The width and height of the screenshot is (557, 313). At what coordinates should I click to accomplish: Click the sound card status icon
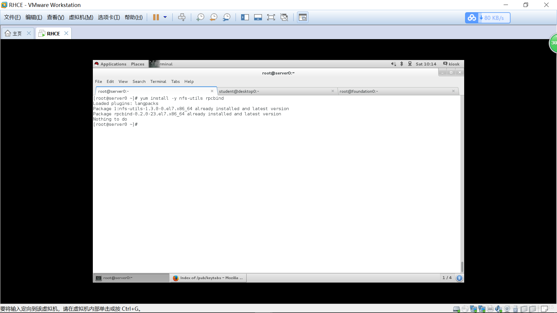click(x=499, y=309)
